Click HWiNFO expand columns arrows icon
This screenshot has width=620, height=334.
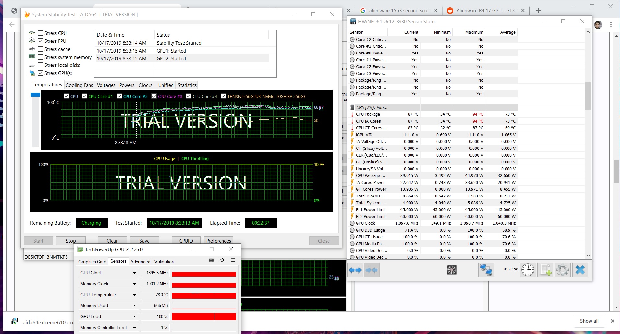pos(355,270)
